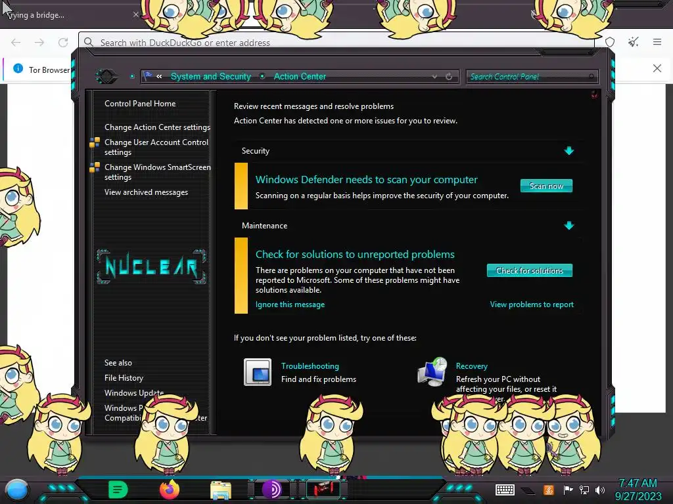Open Action Center flag in system tray
The width and height of the screenshot is (673, 504).
coord(568,490)
